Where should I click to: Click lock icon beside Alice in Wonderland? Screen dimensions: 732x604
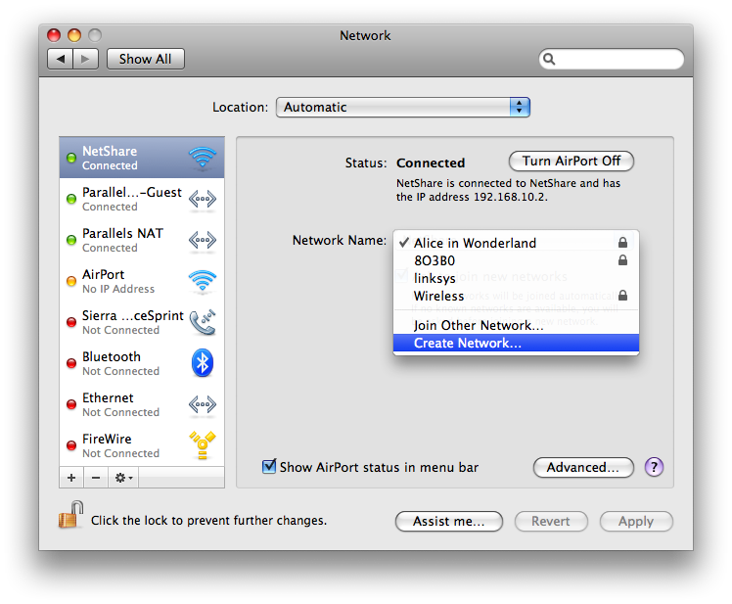(x=622, y=242)
